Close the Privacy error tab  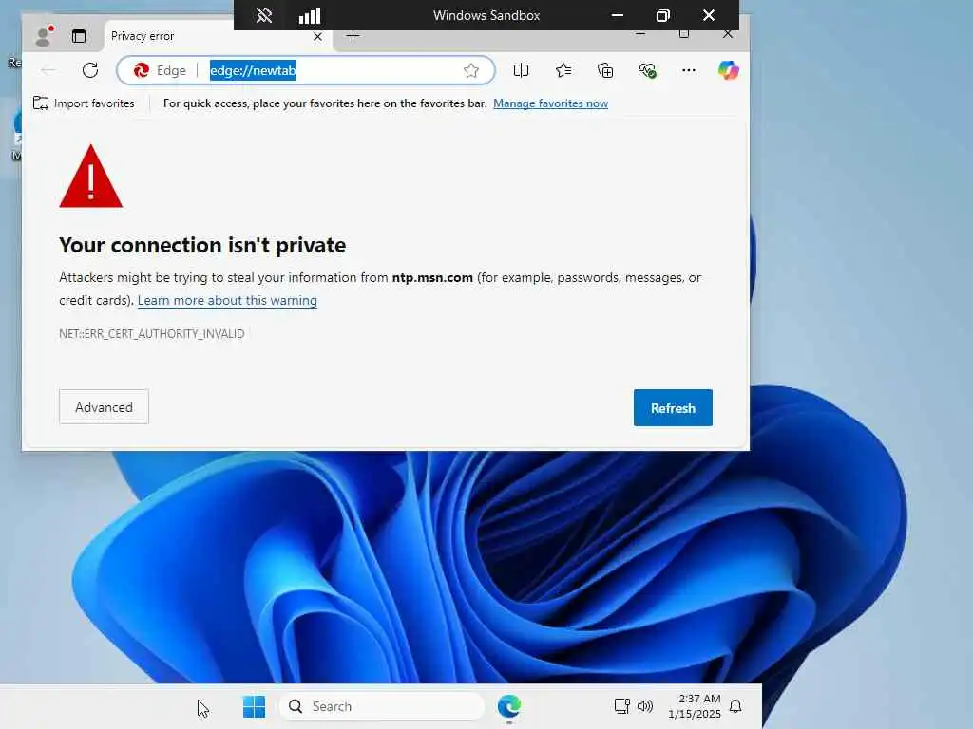[317, 37]
